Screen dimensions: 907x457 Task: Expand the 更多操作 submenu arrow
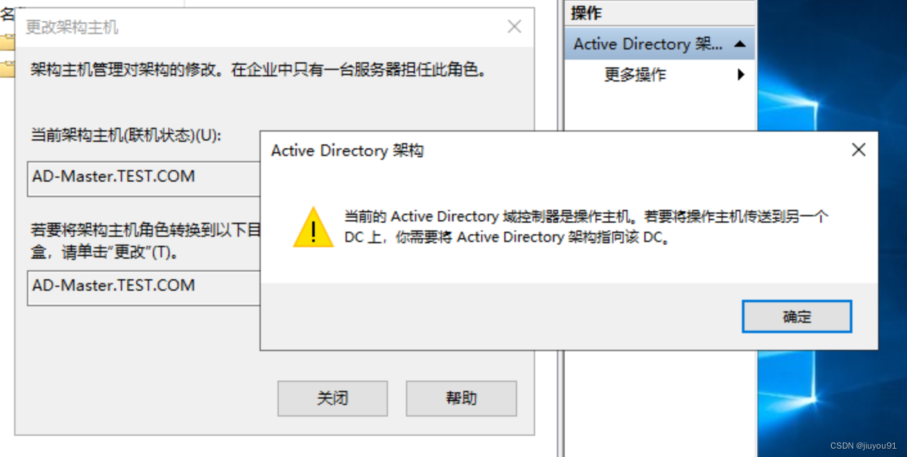[742, 74]
